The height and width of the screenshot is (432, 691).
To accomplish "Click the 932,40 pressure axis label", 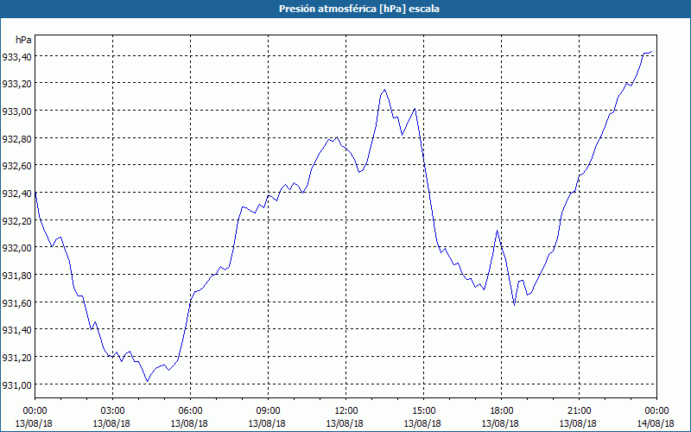I will tap(16, 193).
